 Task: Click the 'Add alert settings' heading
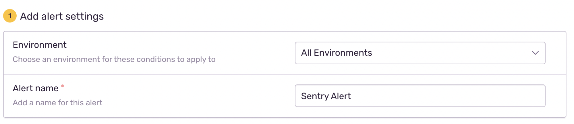coord(62,16)
